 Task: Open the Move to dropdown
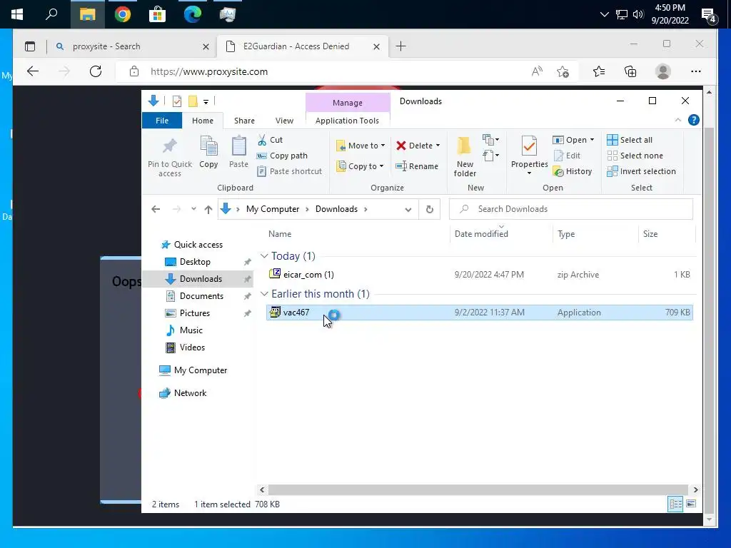(361, 146)
